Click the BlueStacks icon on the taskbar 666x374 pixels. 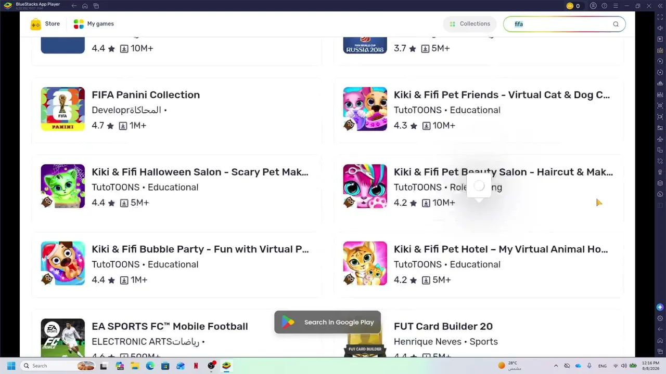[x=226, y=366]
